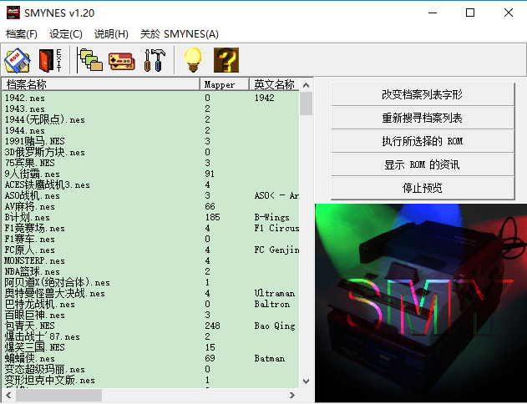Click the SMYNES console preview image
Viewport: 527px width, 404px height.
(421, 303)
